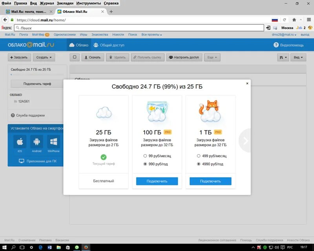Open Служба поддержки in sidebar

pos(28,115)
